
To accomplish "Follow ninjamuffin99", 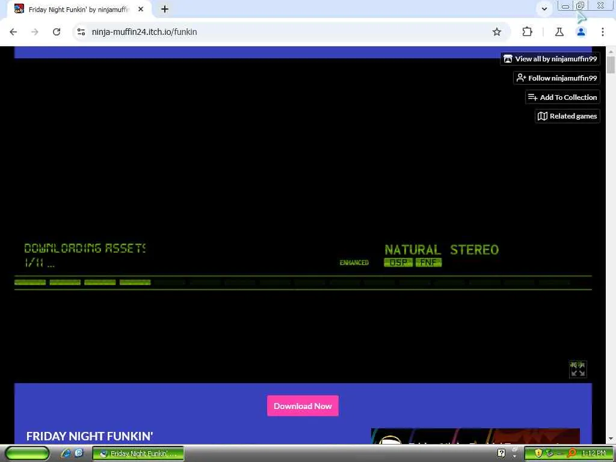I will 556,78.
